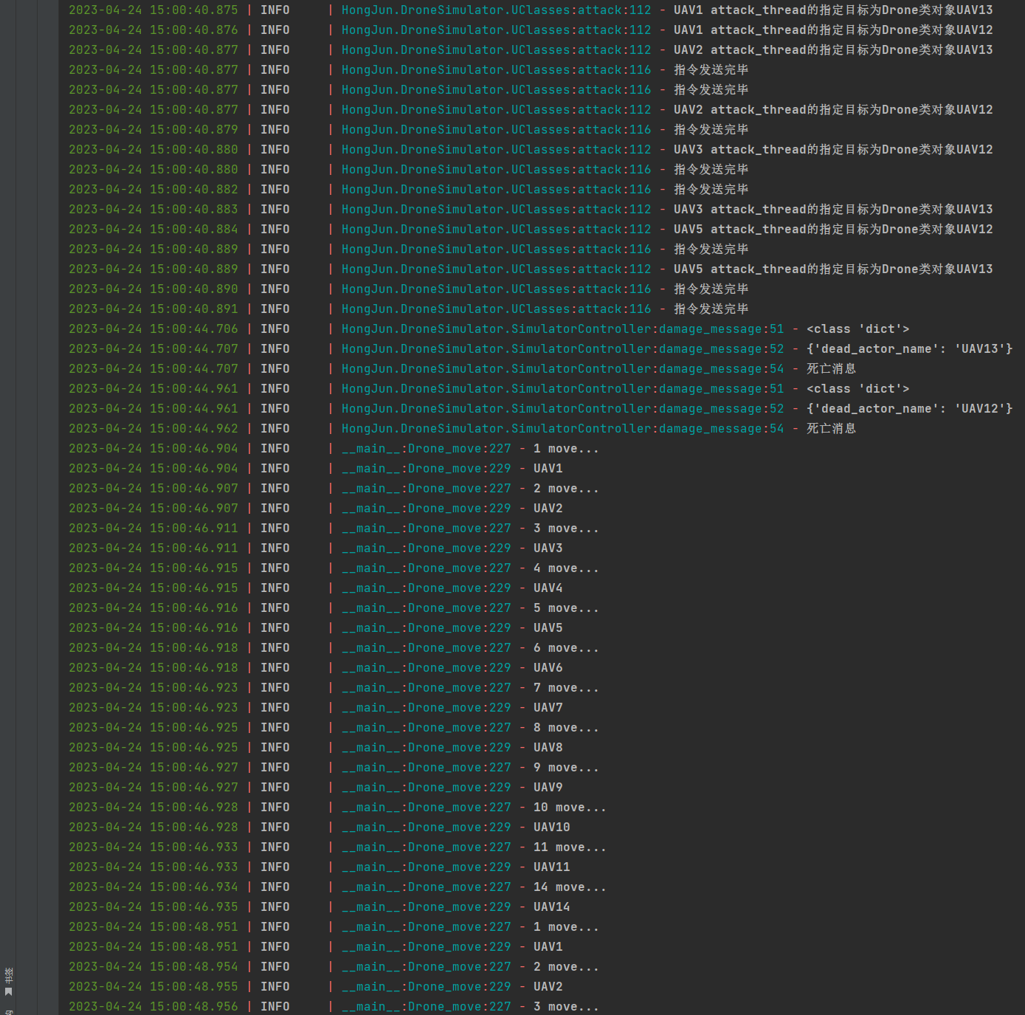Click 指令发送完毕 message logged at 15:00:40.879
Viewport: 1025px width, 1015px height.
pos(711,130)
